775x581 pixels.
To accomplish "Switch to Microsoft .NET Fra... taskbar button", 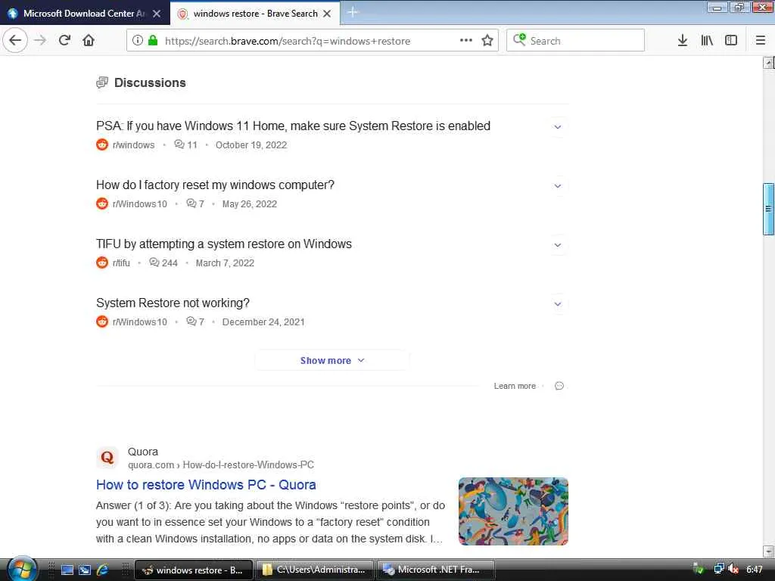I will click(435, 570).
